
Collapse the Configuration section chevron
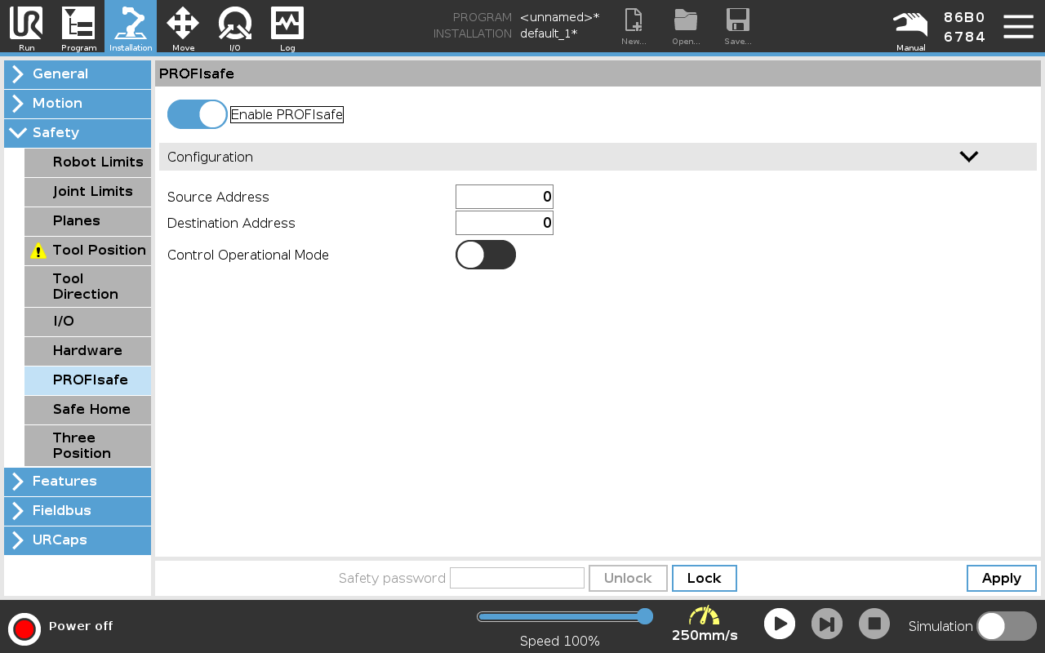(968, 157)
